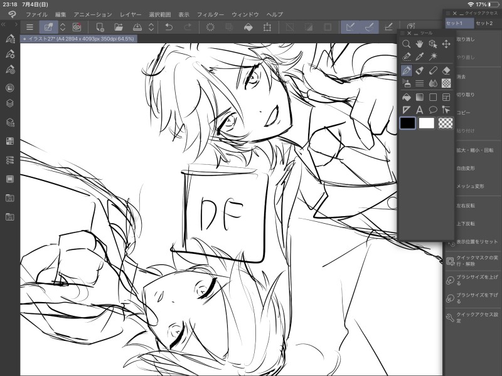
Task: Click Fill bucket icon in command bar
Action: [x=248, y=27]
